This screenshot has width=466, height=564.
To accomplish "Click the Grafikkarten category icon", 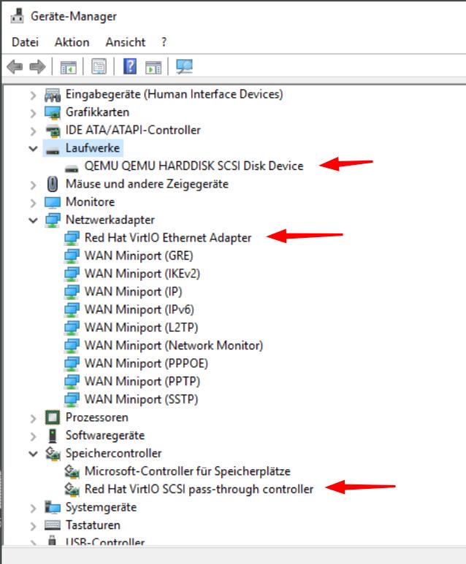I will coord(53,112).
